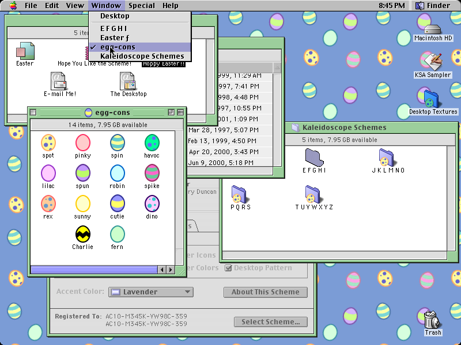
Task: Select the P Q R S folder
Action: pyautogui.click(x=240, y=194)
